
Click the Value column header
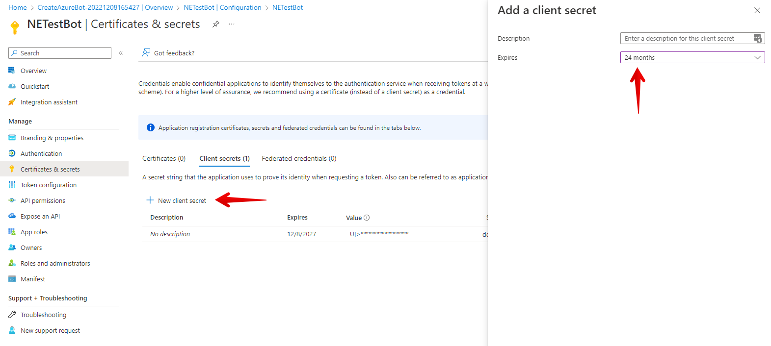coord(354,218)
